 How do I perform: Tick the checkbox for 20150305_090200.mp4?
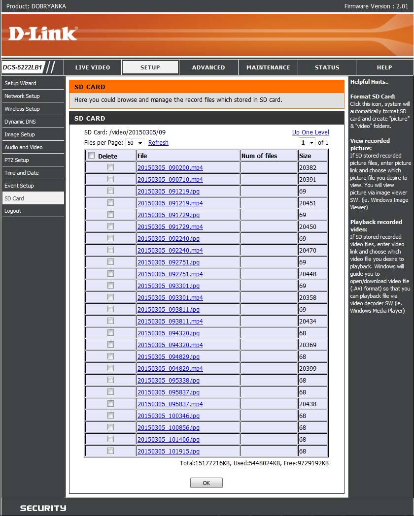pos(110,167)
